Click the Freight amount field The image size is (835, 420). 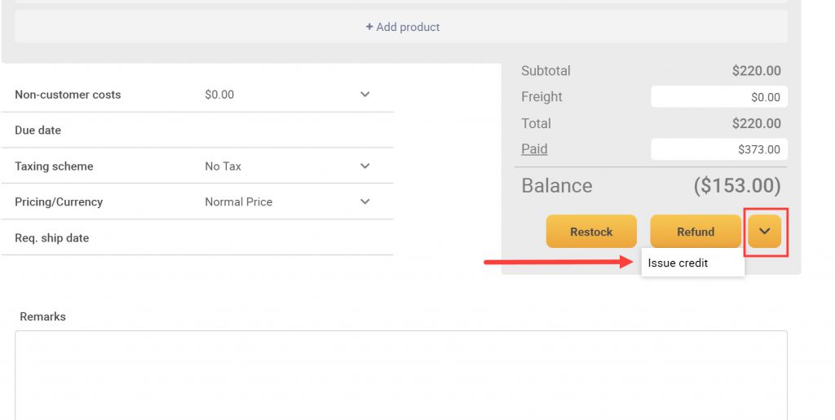tap(719, 97)
